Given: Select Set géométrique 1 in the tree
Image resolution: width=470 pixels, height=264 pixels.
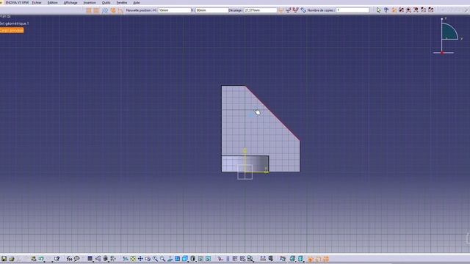Looking at the screenshot, I should coord(15,23).
